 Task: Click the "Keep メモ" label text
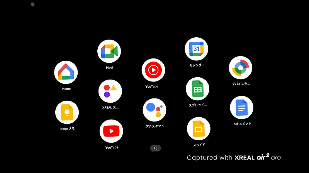click(67, 129)
